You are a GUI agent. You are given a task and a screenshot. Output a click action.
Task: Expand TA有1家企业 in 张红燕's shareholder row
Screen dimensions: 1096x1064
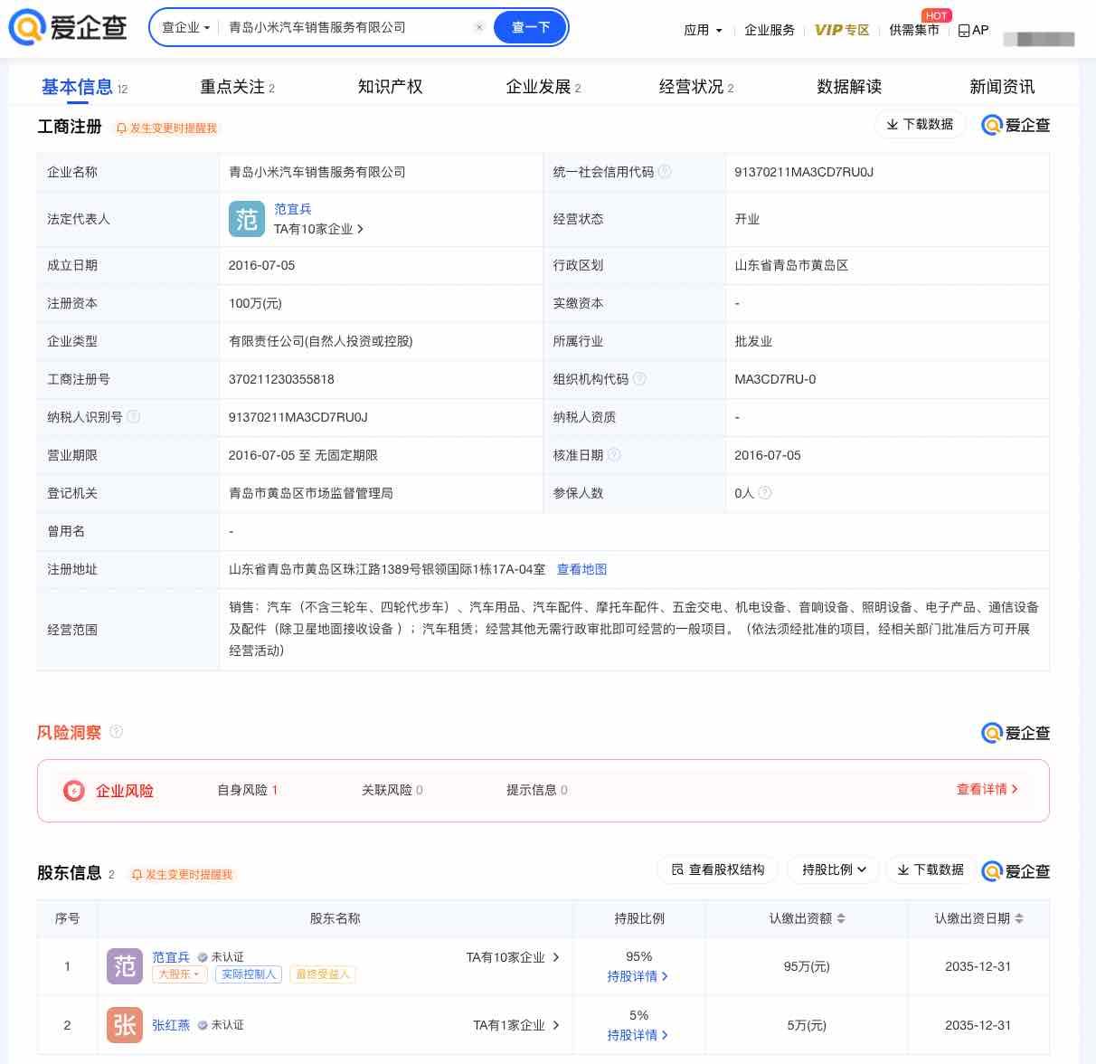coord(516,1025)
